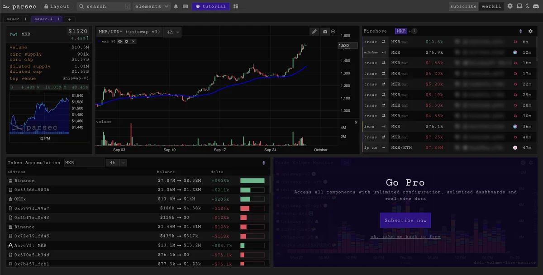Click the uniswap-v3 top venue
This screenshot has width=543, height=275.
tap(75, 78)
